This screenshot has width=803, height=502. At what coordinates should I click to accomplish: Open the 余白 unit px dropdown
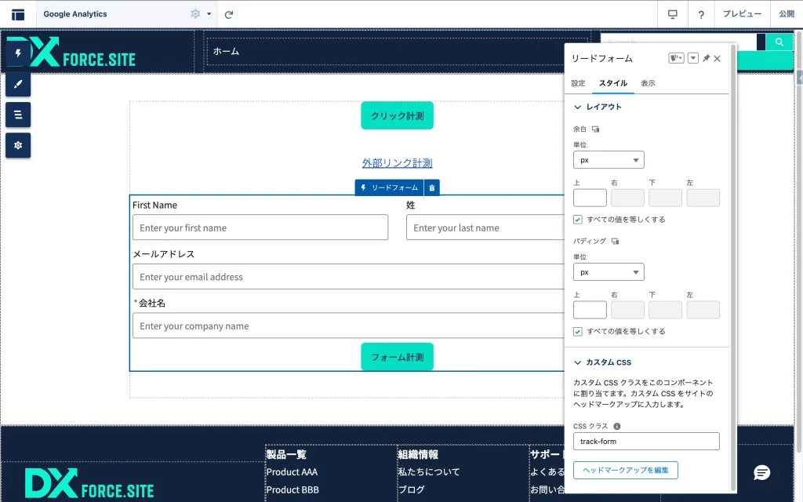pos(609,160)
